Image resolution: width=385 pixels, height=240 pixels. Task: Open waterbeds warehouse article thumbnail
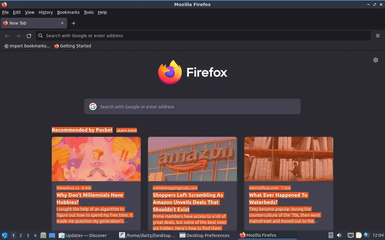click(289, 159)
